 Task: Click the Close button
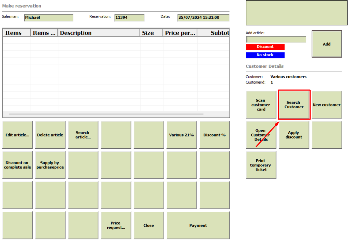[x=149, y=225]
